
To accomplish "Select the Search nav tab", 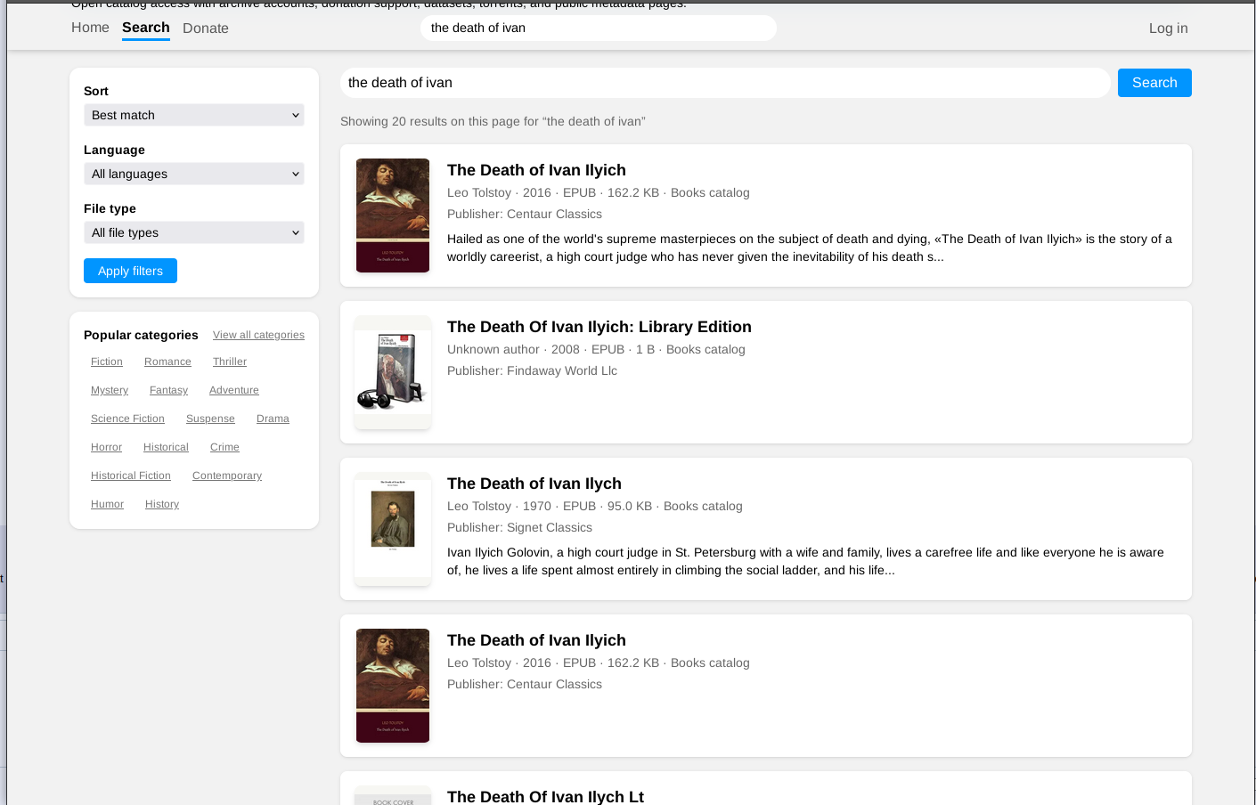I will [x=146, y=28].
